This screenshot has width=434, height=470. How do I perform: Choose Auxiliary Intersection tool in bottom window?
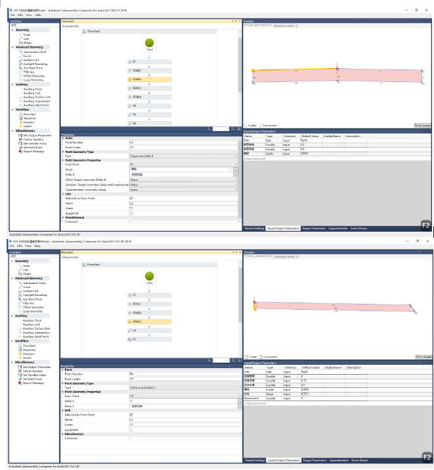pos(36,333)
